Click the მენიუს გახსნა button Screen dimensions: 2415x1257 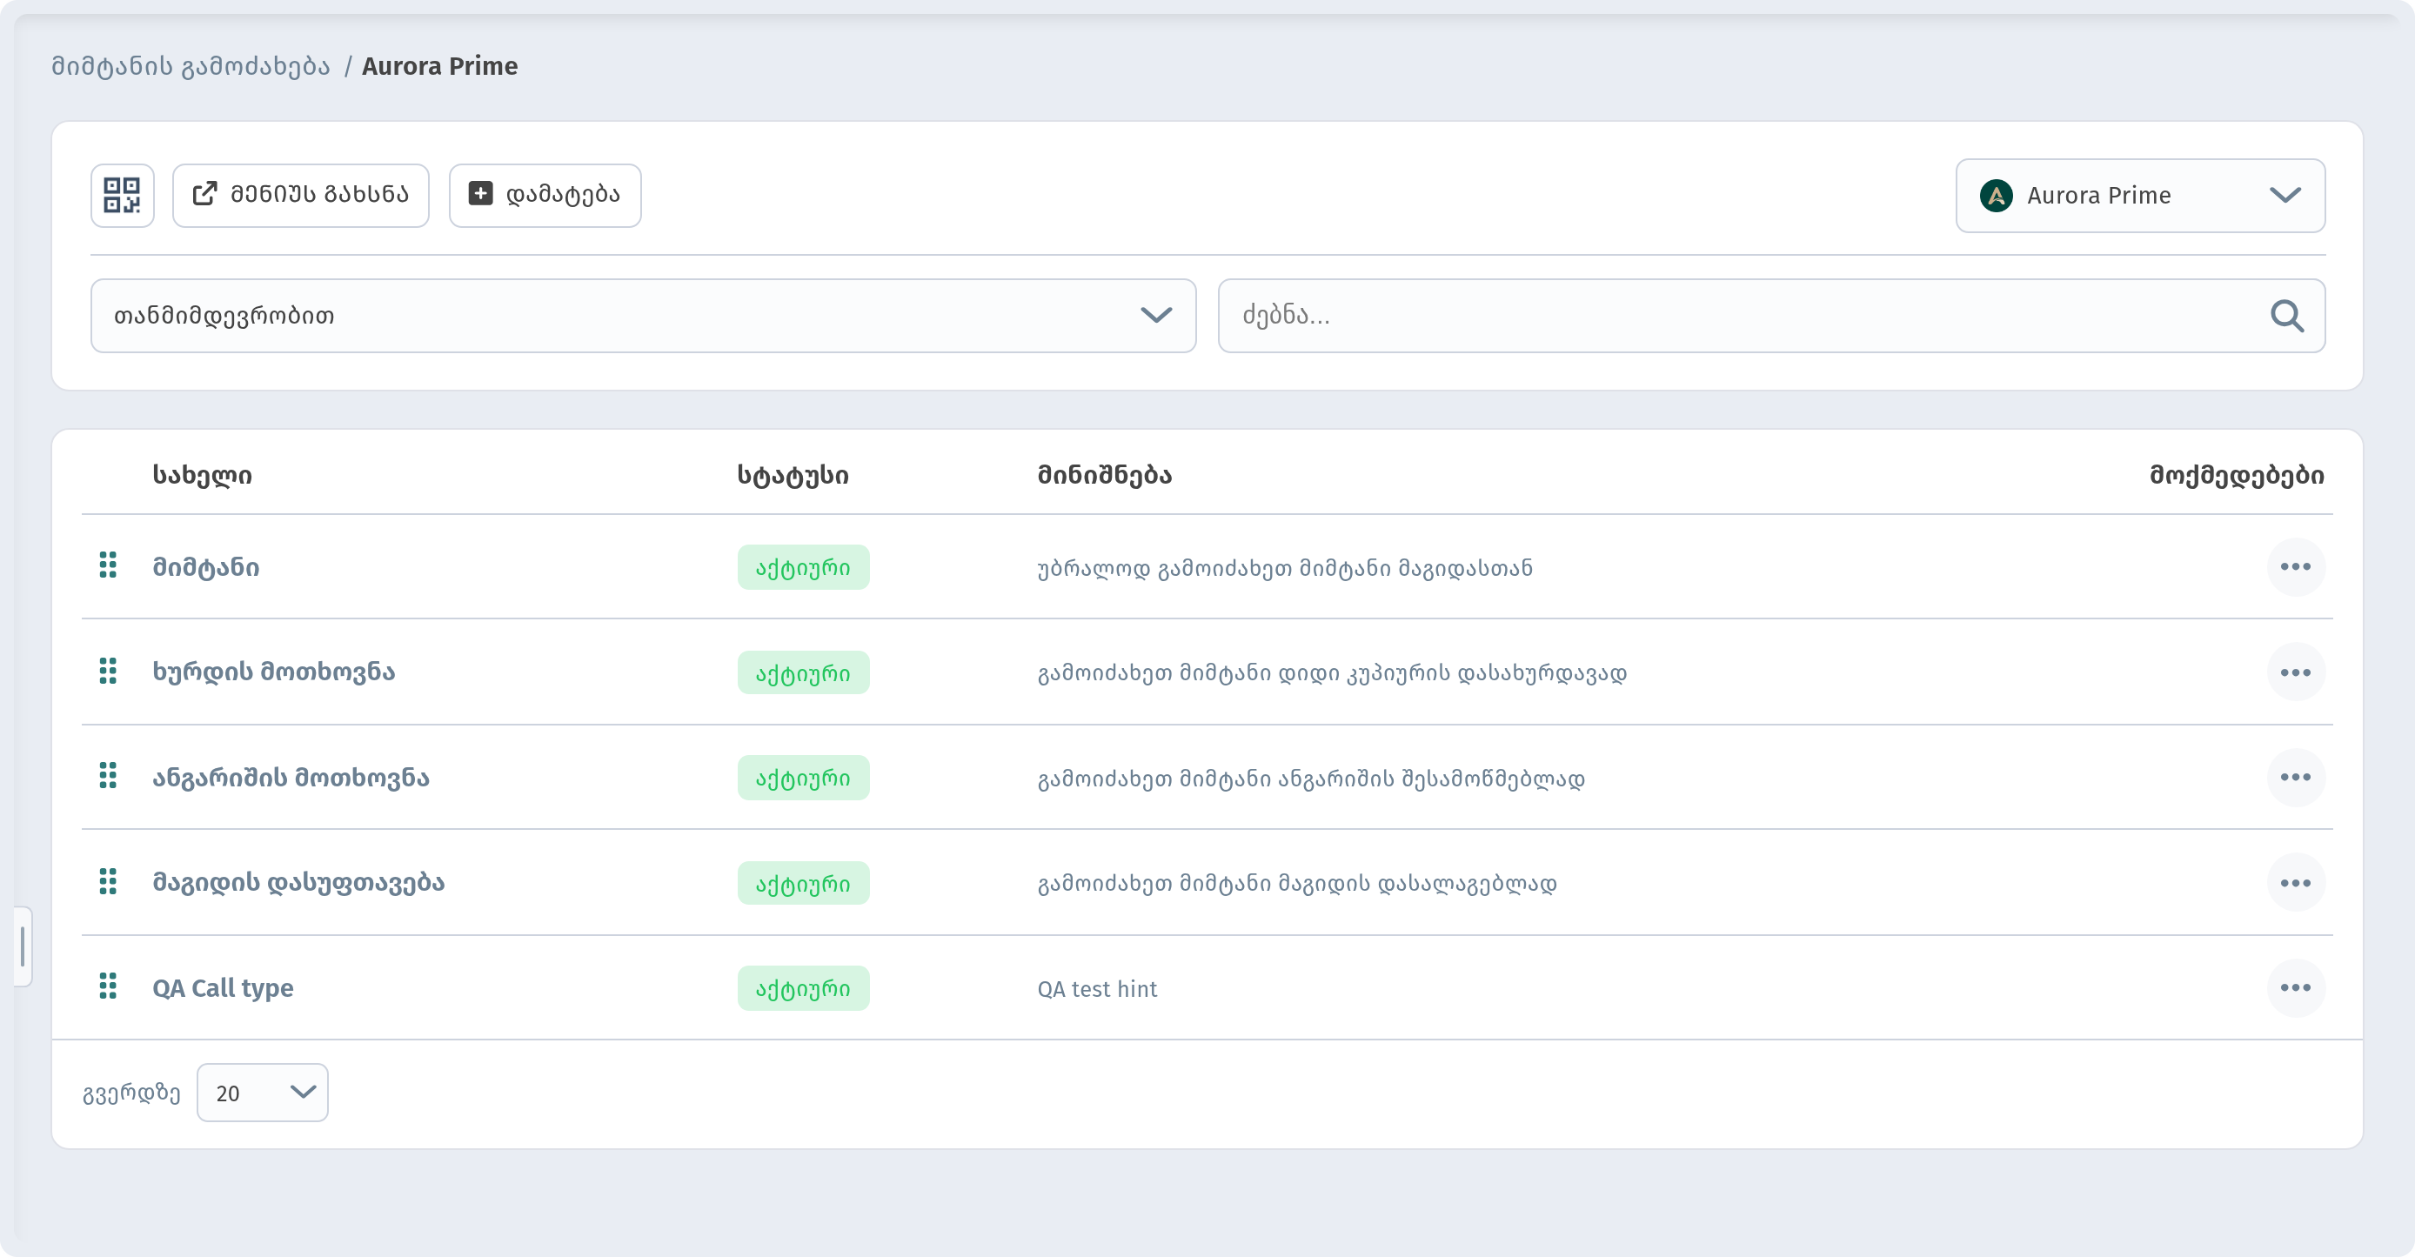[x=301, y=195]
